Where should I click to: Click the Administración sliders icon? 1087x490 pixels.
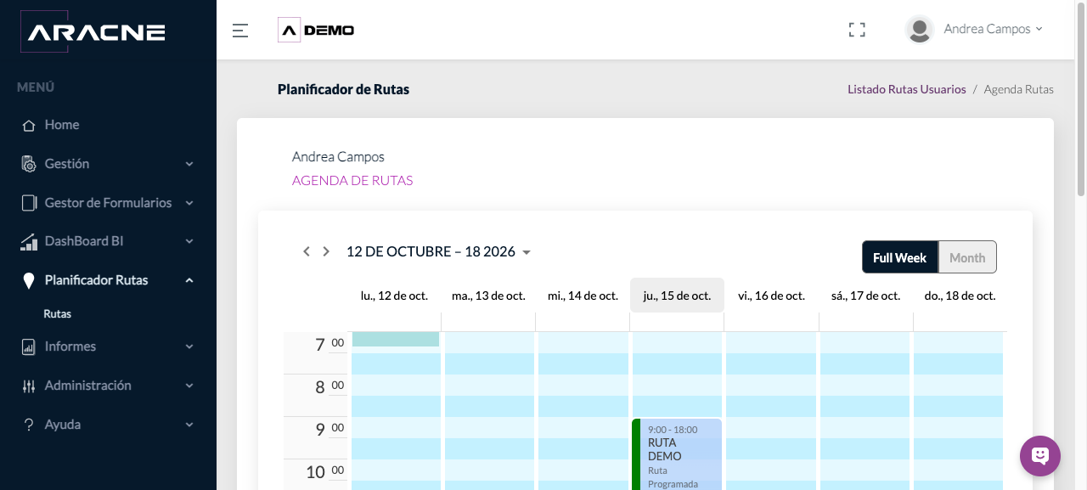coord(28,386)
